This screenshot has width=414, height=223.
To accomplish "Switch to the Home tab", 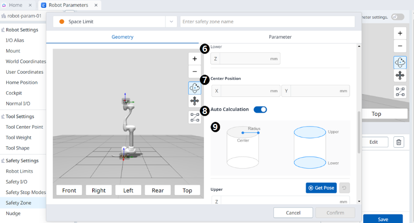I will (x=16, y=5).
